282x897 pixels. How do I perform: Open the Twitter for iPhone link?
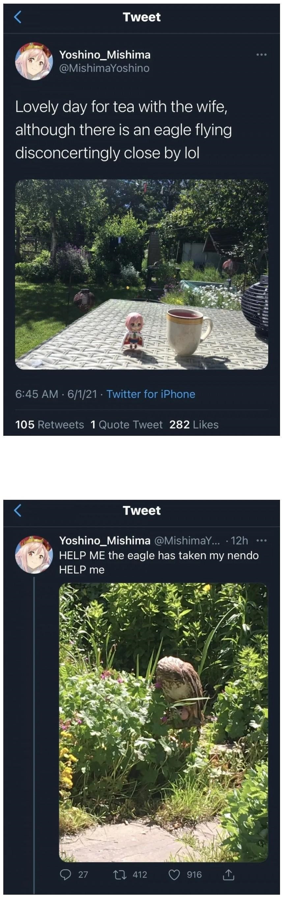click(151, 394)
